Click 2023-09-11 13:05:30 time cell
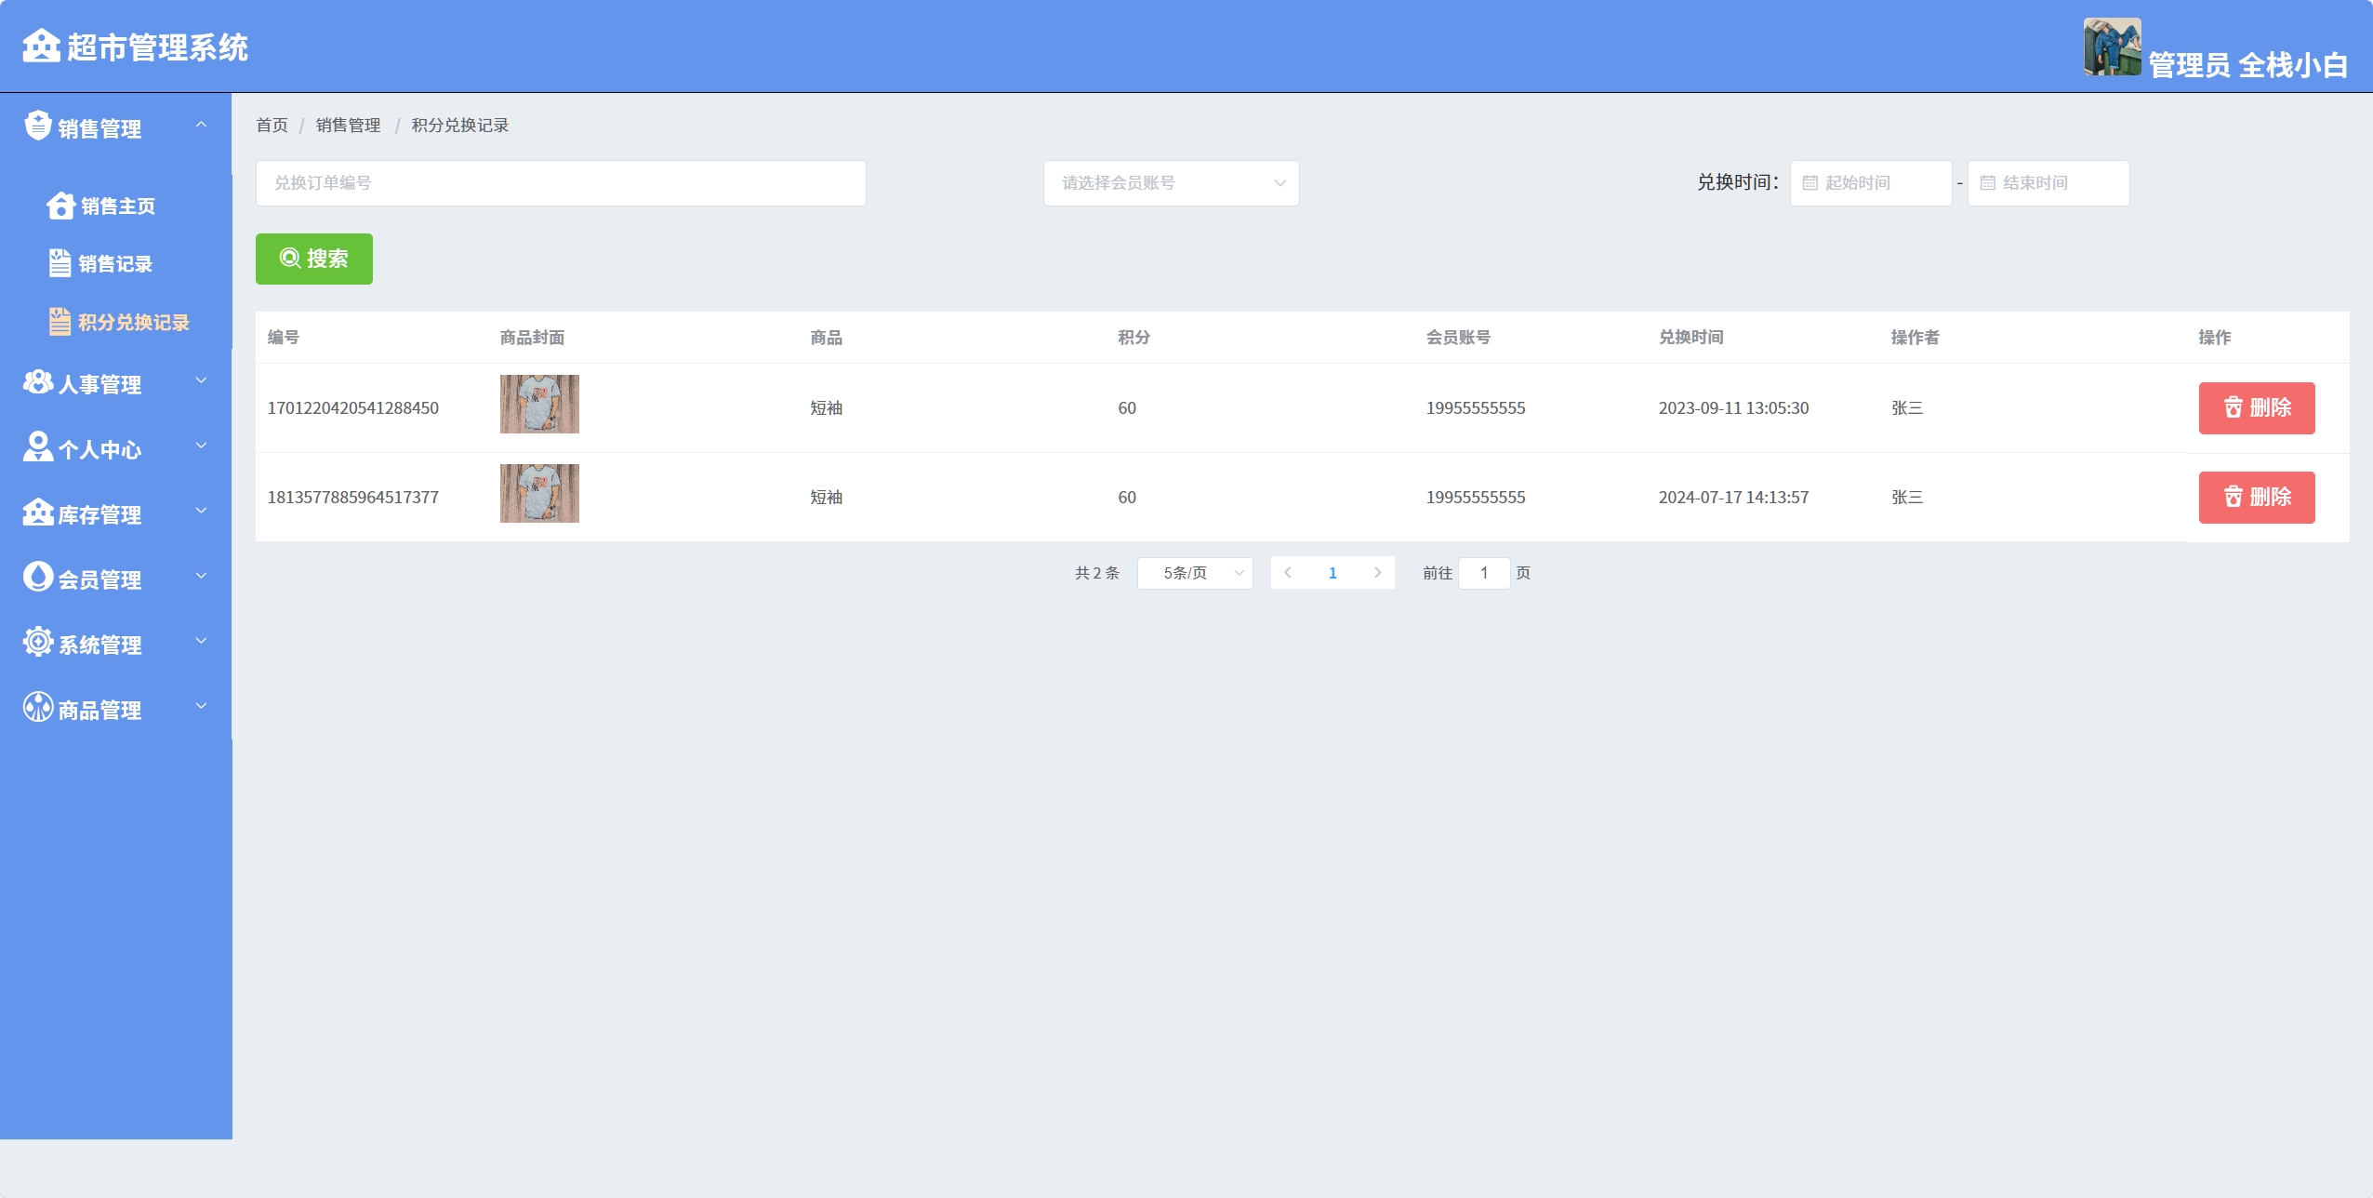2373x1198 pixels. (1733, 407)
